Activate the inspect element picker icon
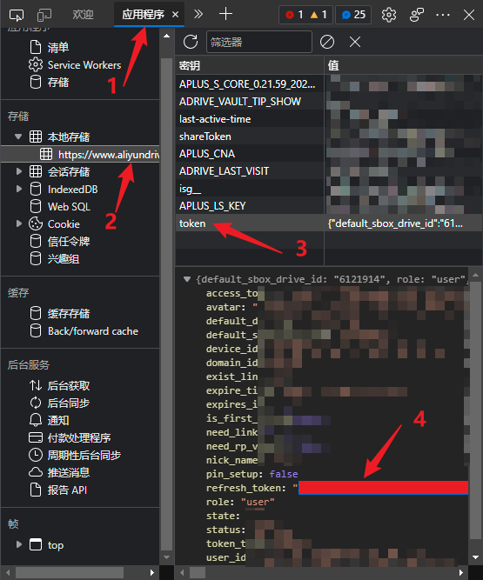 coord(17,15)
